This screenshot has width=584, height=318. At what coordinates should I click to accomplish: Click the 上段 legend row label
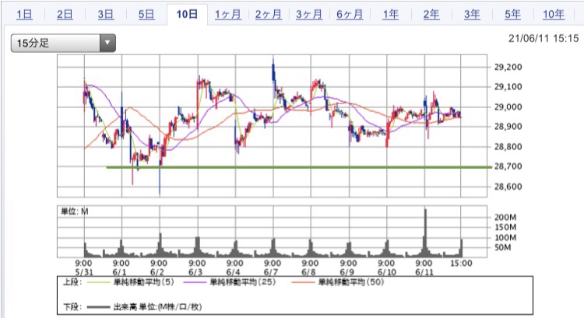(x=72, y=282)
